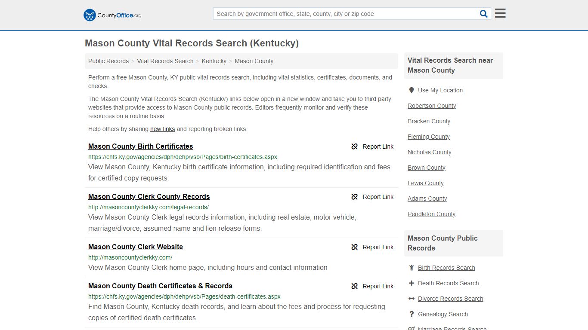This screenshot has height=330, width=588.
Task: Follow the 'new links' hyperlink
Action: click(x=163, y=129)
